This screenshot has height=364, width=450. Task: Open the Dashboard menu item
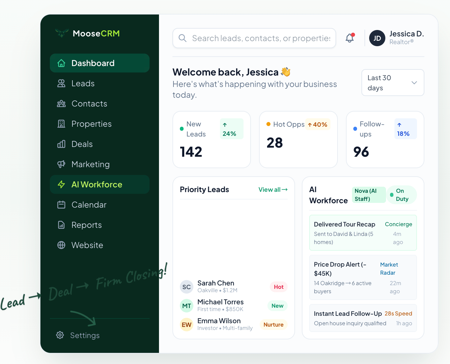(x=100, y=63)
